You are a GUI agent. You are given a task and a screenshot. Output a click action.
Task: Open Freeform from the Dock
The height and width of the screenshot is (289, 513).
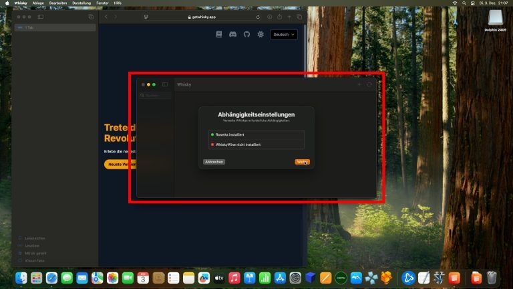pyautogui.click(x=204, y=278)
